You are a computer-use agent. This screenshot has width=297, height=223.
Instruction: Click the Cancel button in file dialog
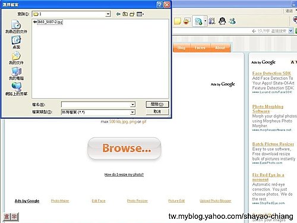[x=157, y=112]
